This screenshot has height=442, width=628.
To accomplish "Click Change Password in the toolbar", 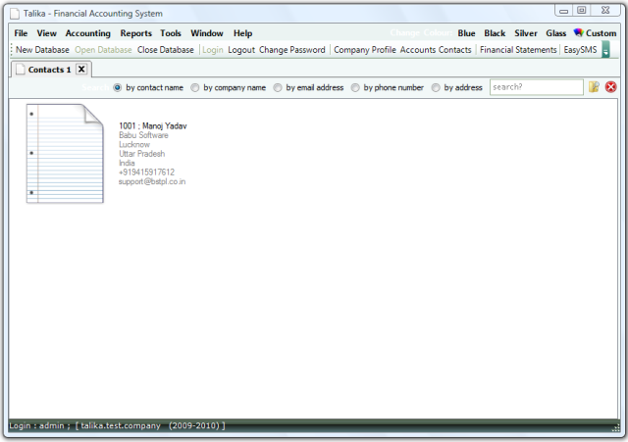I will (291, 50).
